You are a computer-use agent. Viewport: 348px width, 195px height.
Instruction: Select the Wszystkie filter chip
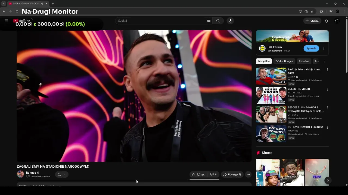click(264, 61)
